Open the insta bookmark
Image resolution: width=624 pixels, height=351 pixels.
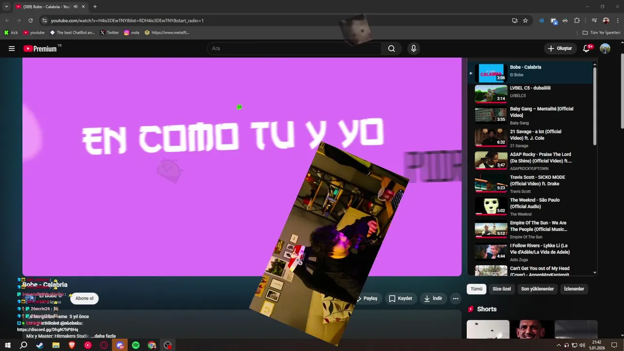[x=132, y=33]
